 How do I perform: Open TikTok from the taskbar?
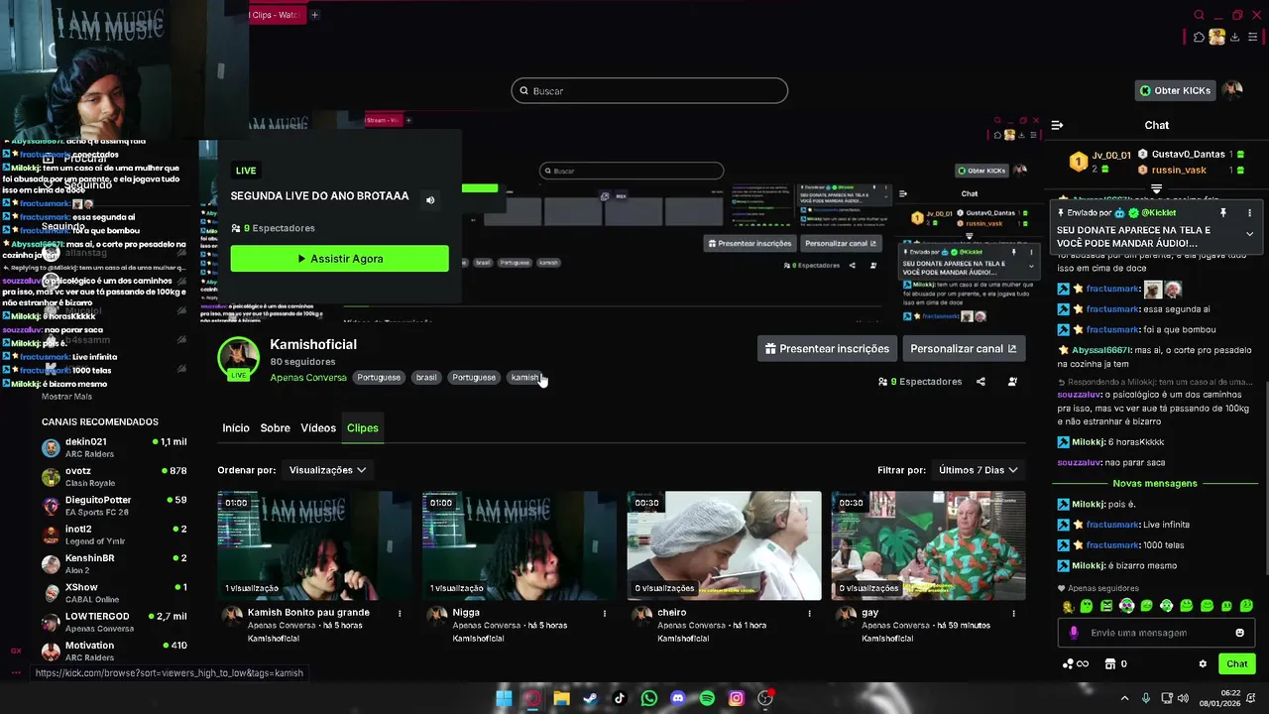(x=620, y=698)
